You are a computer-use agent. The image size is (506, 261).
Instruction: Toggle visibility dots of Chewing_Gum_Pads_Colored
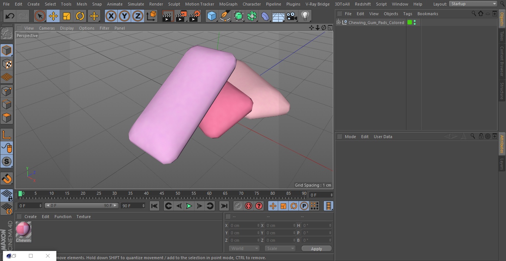click(415, 23)
